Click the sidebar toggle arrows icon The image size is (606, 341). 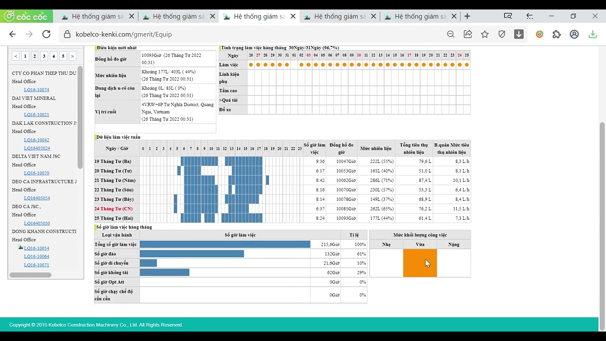click(530, 16)
